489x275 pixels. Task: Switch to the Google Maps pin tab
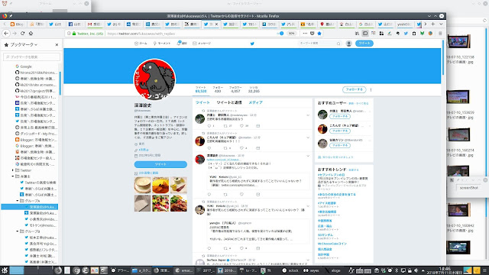click(327, 24)
